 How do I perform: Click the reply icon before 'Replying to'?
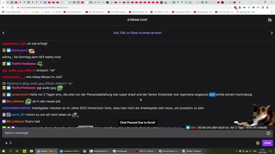[4, 83]
